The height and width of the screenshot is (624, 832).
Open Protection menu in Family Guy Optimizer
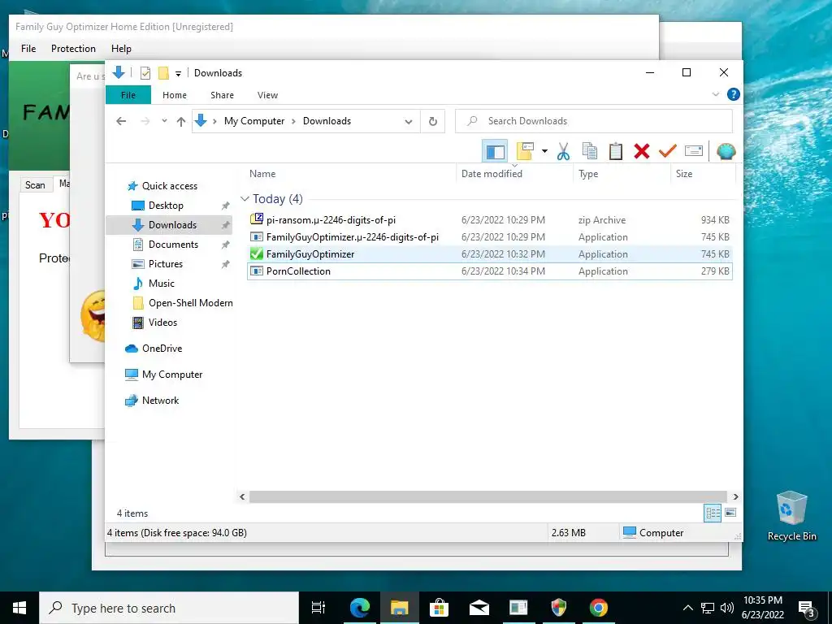coord(73,48)
